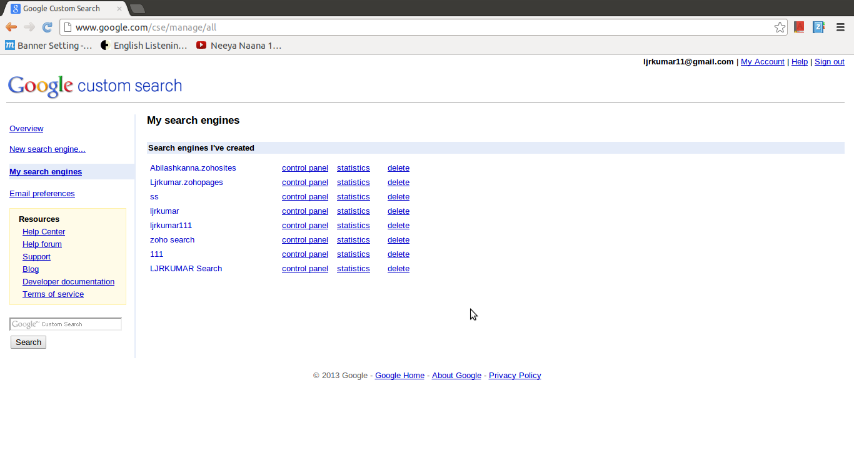854x465 pixels.
Task: Click the Search button
Action: (28, 342)
